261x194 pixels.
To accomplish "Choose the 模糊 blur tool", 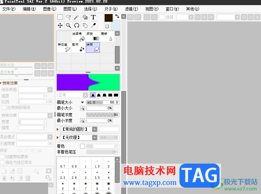I will point(107,36).
